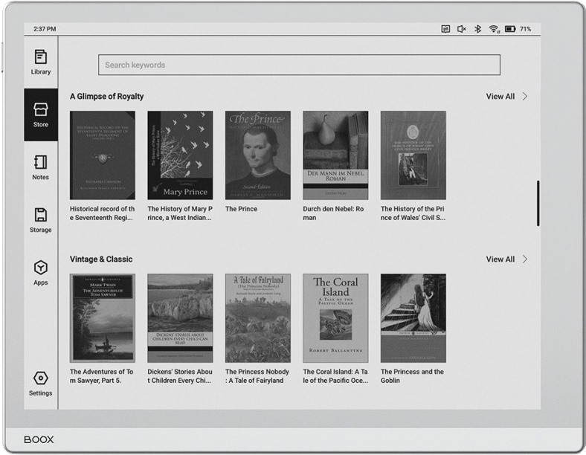The width and height of the screenshot is (586, 455).
Task: Open Der Mann im Nebel cover
Action: pos(335,155)
